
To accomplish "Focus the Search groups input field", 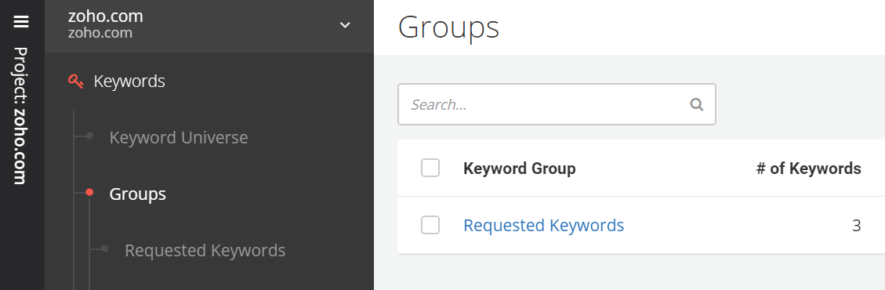I will coord(557,104).
